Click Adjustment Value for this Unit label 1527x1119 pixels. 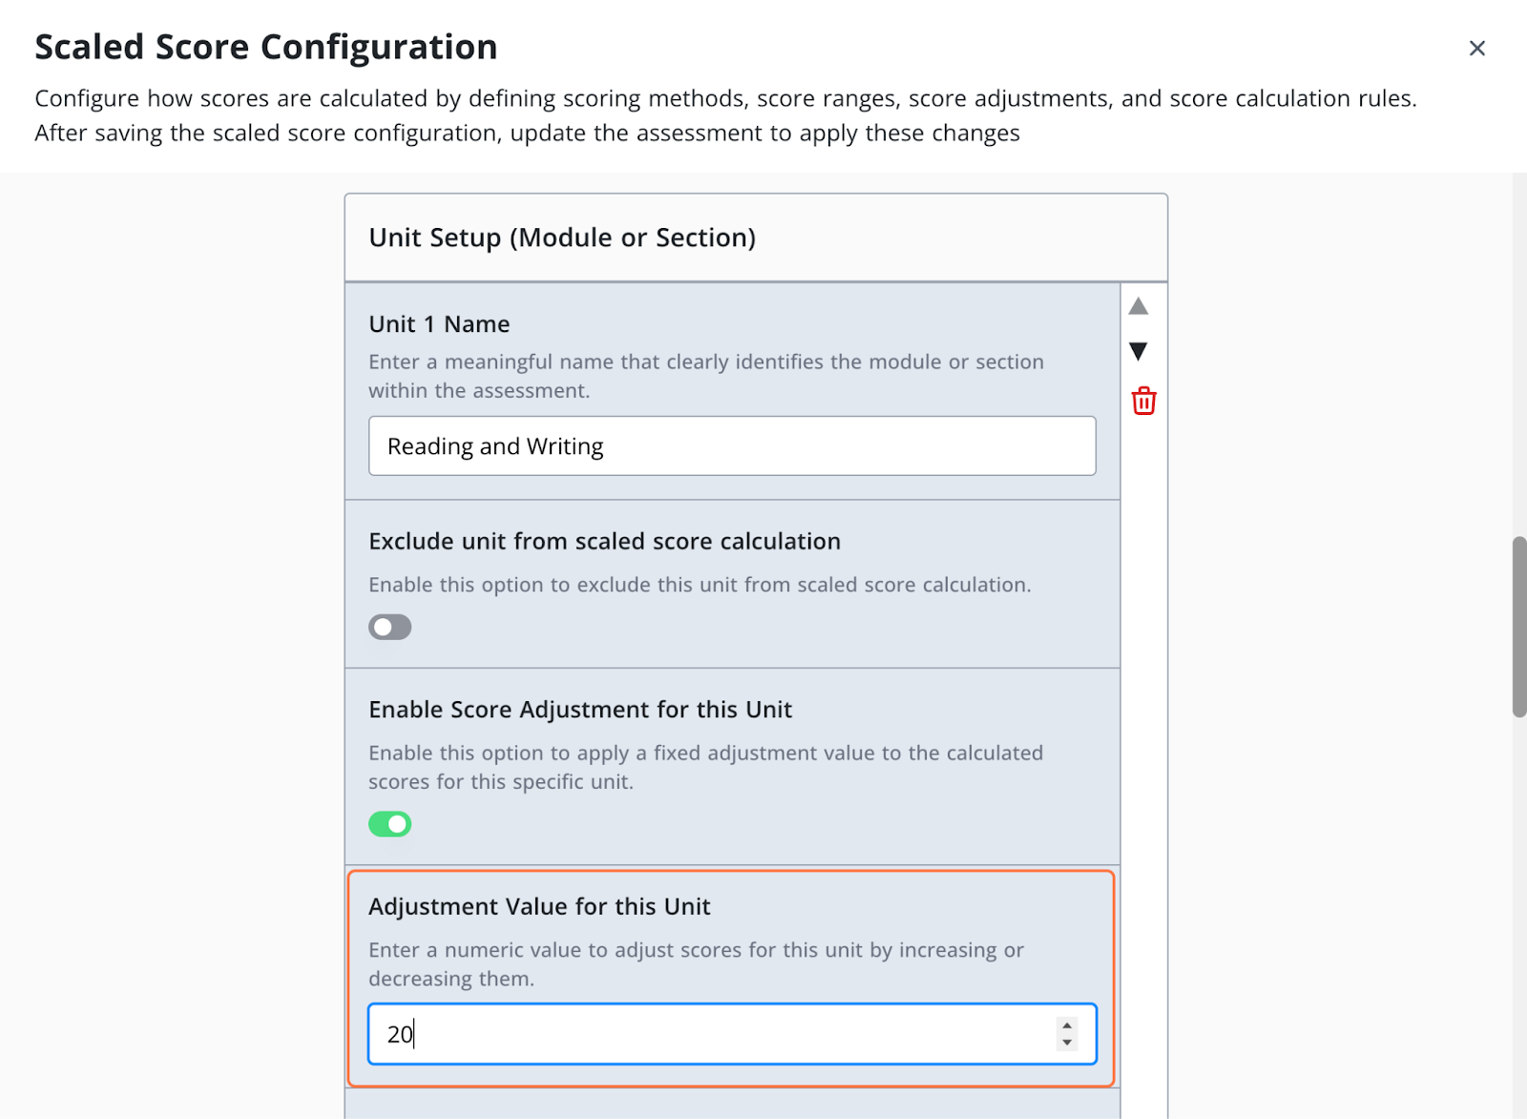point(539,906)
